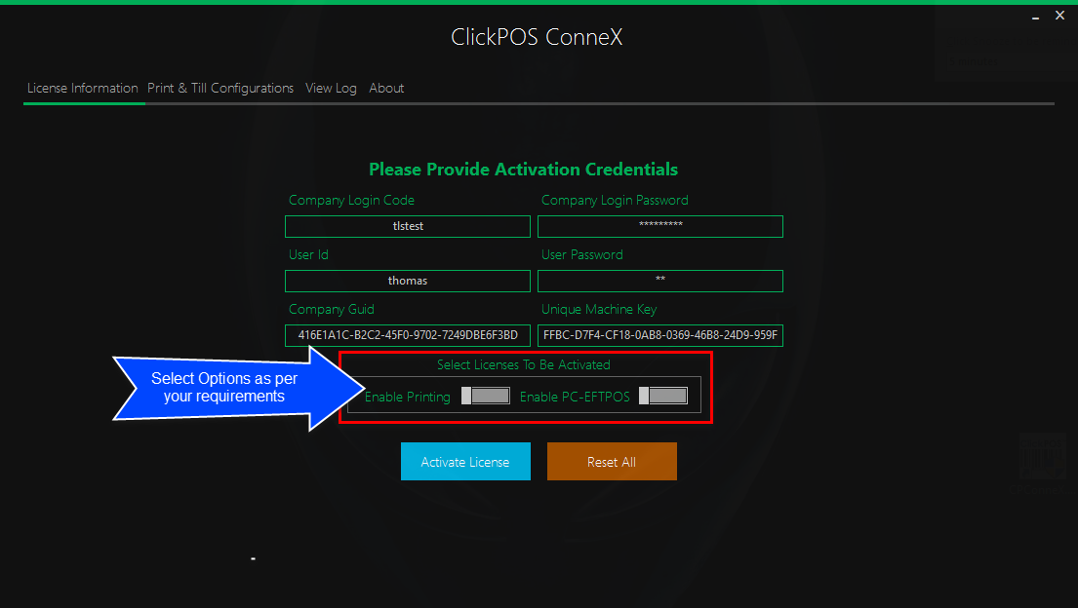This screenshot has height=608, width=1078.
Task: Click the User Id field containing thomas
Action: 408,281
